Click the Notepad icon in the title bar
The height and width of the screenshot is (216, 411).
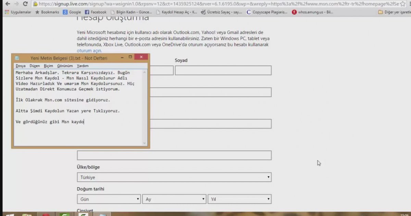pos(17,58)
